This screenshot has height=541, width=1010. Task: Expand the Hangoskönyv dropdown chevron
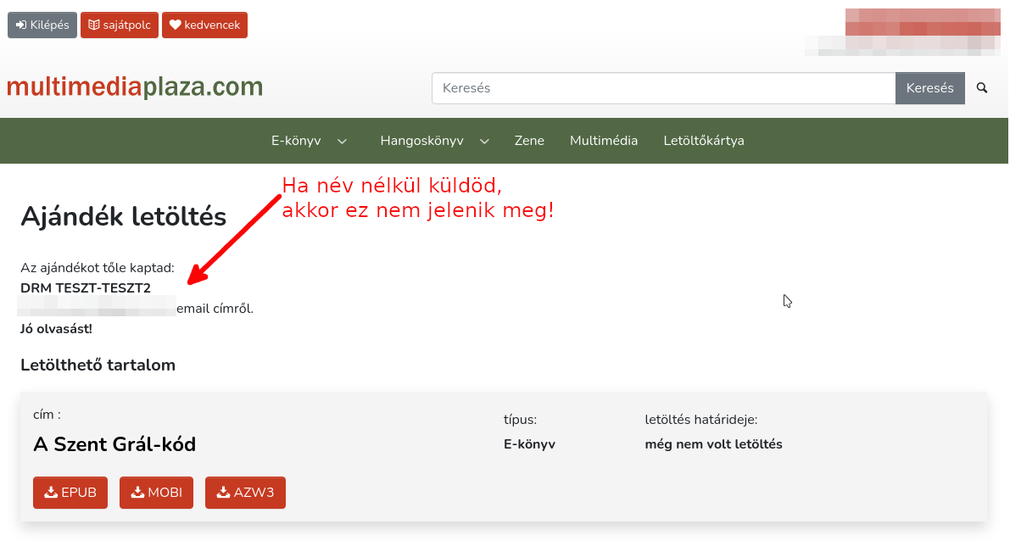[484, 142]
